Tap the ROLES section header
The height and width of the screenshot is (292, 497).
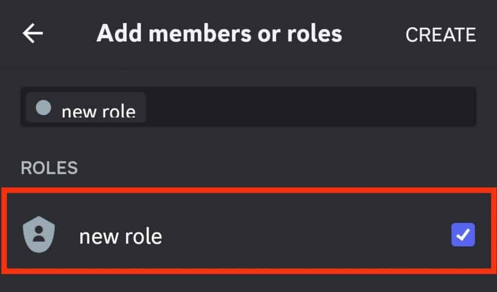(49, 167)
